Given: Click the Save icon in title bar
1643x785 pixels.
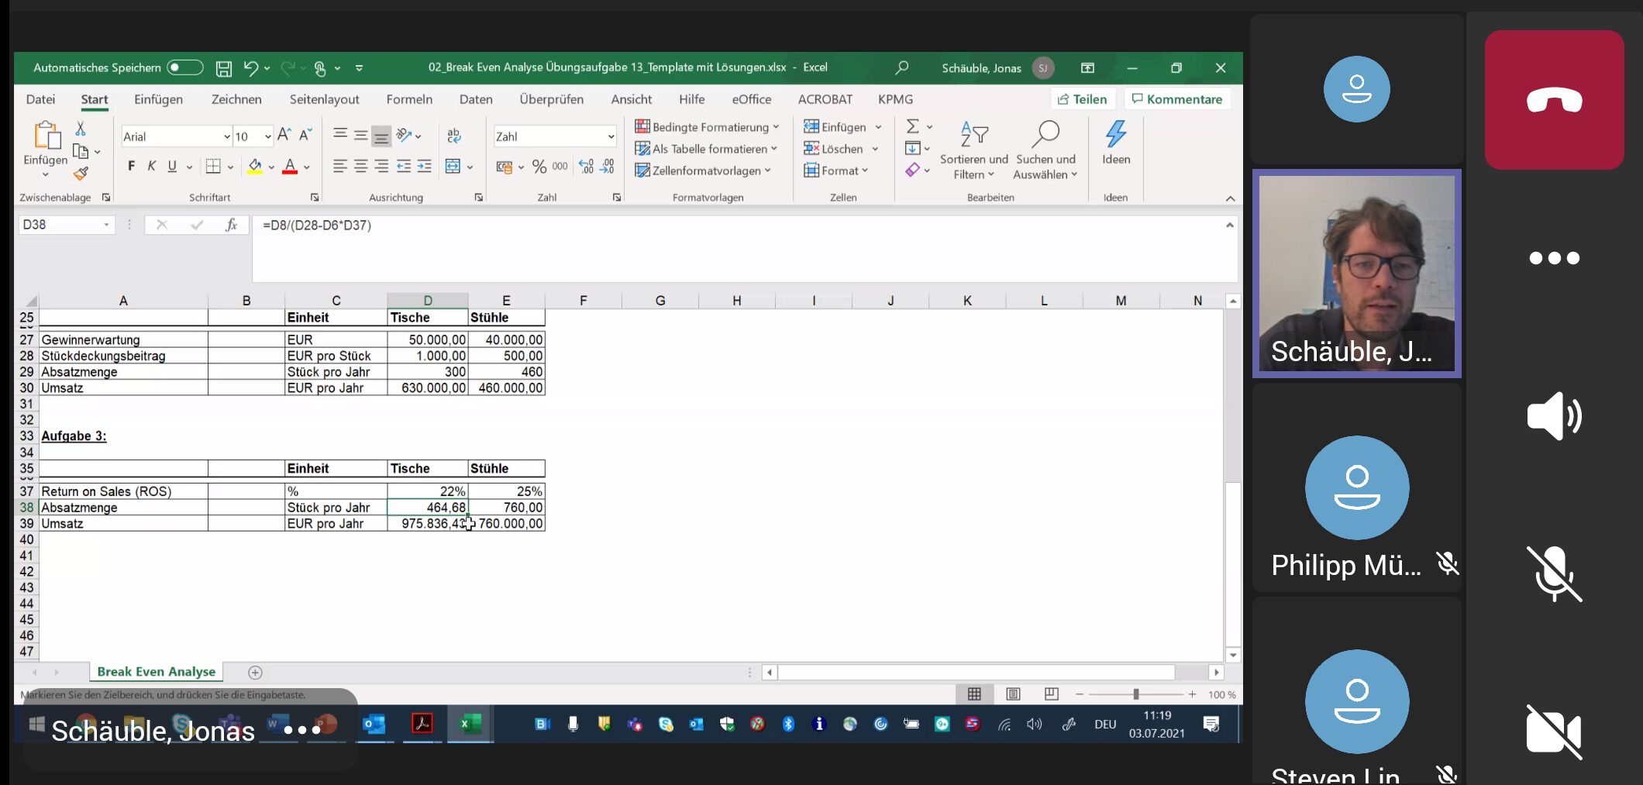Looking at the screenshot, I should pos(223,68).
